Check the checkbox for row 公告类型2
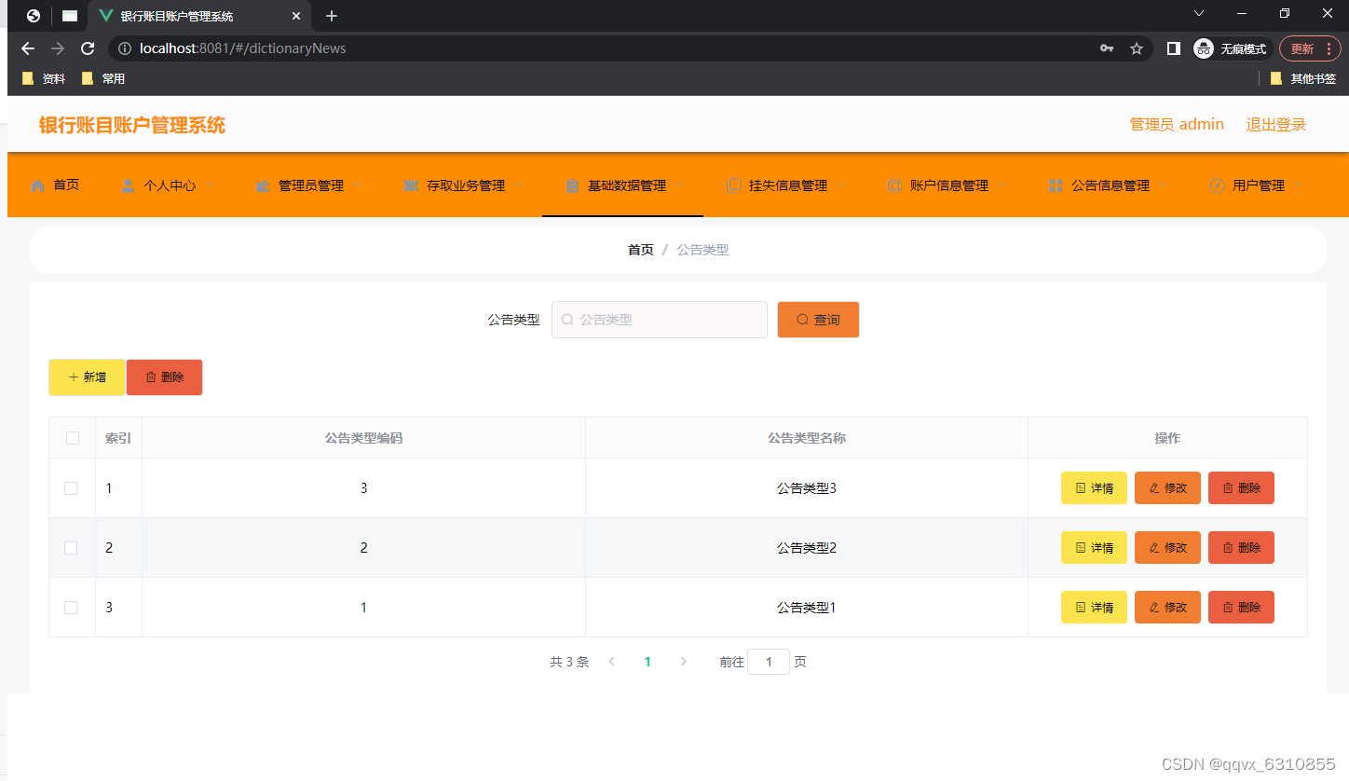Image resolution: width=1349 pixels, height=781 pixels. point(71,548)
